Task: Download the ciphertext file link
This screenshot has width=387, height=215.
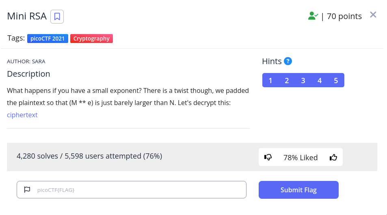Action: coord(22,115)
